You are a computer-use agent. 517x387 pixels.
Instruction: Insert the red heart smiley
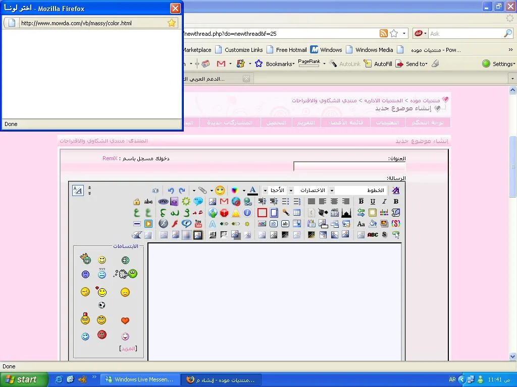125,320
